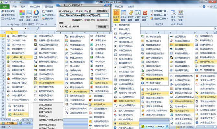Switch to the 经典 ribbon tab

pyautogui.click(x=23, y=6)
